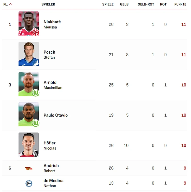Click Wolfsburg badge on Paulo Otavio's photo
The width and height of the screenshot is (191, 192).
pyautogui.click(x=35, y=123)
